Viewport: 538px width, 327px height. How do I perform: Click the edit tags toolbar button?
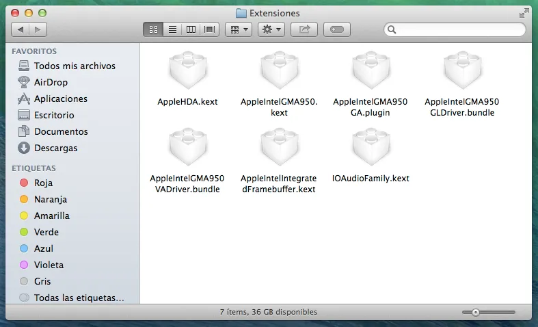pos(337,29)
